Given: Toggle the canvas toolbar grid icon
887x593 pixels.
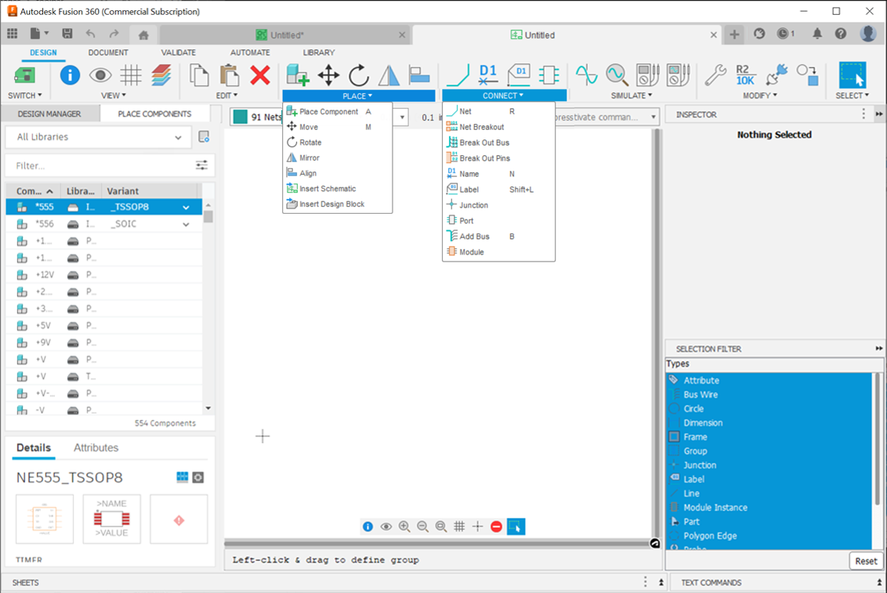Looking at the screenshot, I should [459, 526].
